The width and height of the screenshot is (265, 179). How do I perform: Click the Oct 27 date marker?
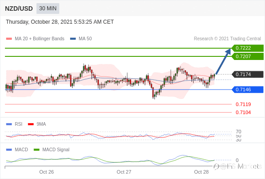(124, 172)
